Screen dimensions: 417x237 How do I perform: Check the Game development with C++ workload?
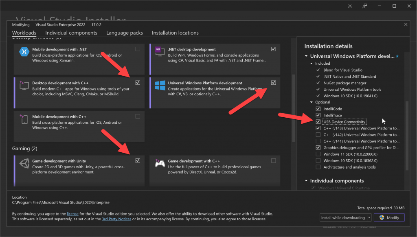(273, 161)
